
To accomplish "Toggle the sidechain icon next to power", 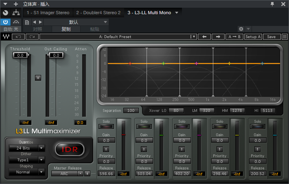I will point(16,22).
